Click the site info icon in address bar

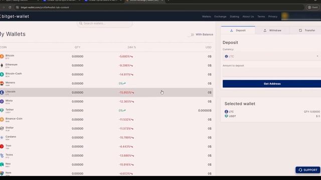18,7
